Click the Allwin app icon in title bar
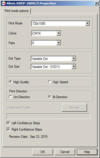 (3, 3)
